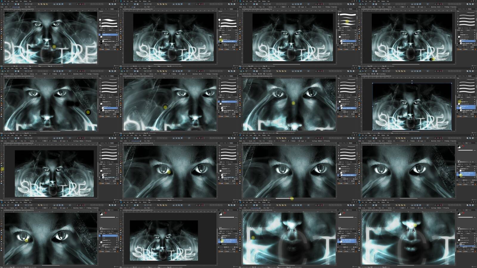Viewport: 477px width, 268px height.
Task: Collapse Background (Pixel) group in row 4 frame 3
Action: [x=339, y=235]
